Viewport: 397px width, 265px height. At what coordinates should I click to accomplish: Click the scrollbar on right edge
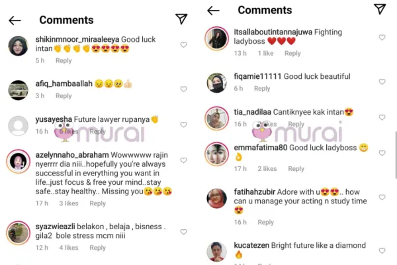click(396, 154)
